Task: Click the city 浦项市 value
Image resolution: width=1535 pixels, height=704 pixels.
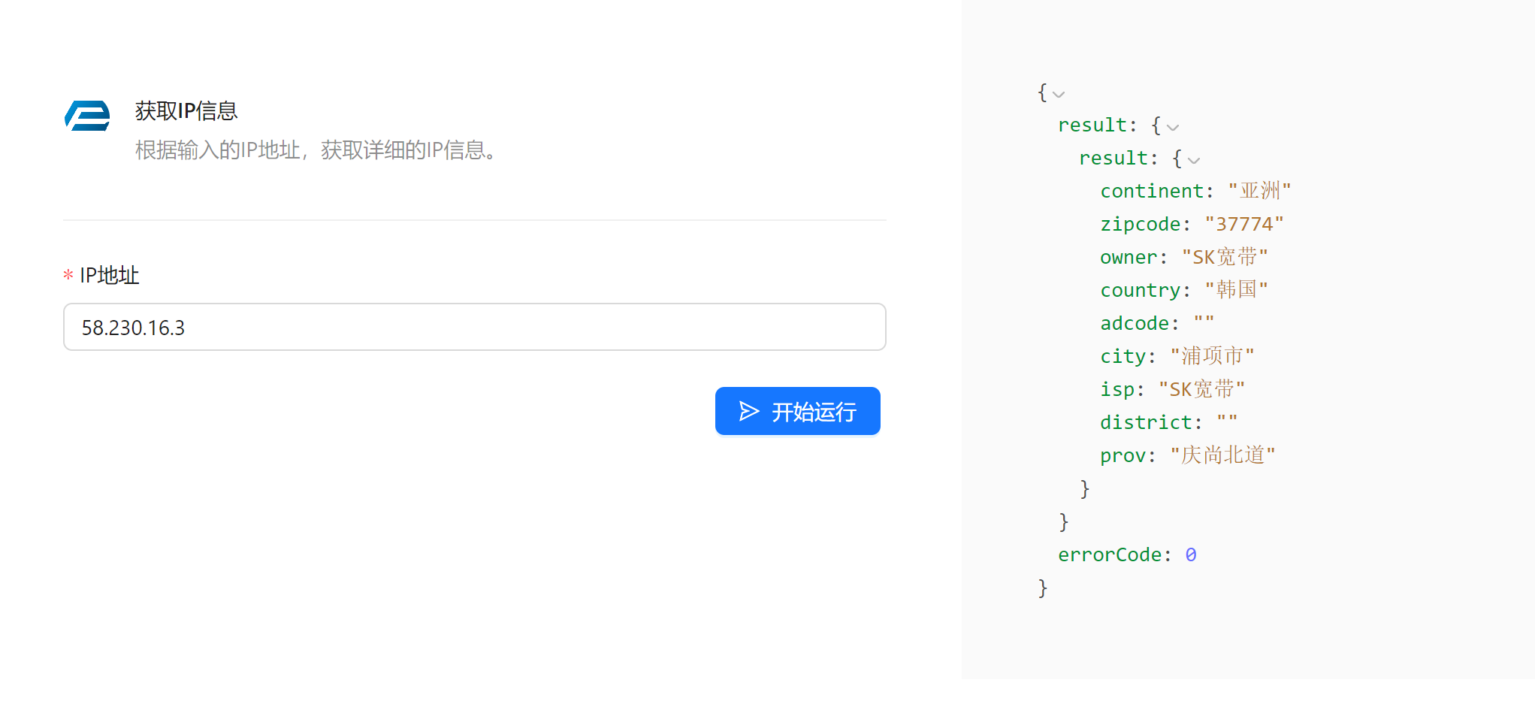Action: point(1212,356)
